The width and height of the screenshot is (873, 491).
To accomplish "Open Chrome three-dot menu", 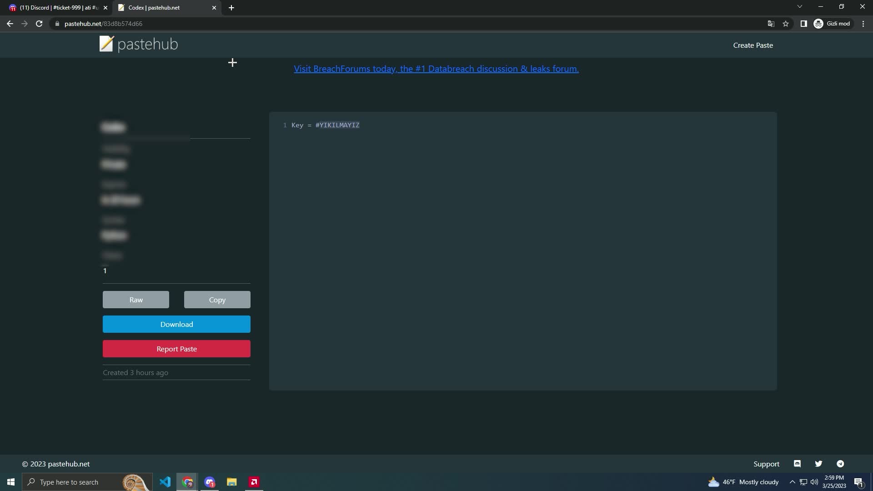I will point(863,24).
